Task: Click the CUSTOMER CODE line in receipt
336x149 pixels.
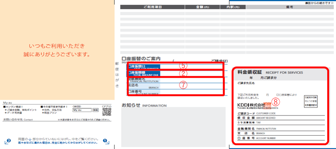Action: (281, 114)
